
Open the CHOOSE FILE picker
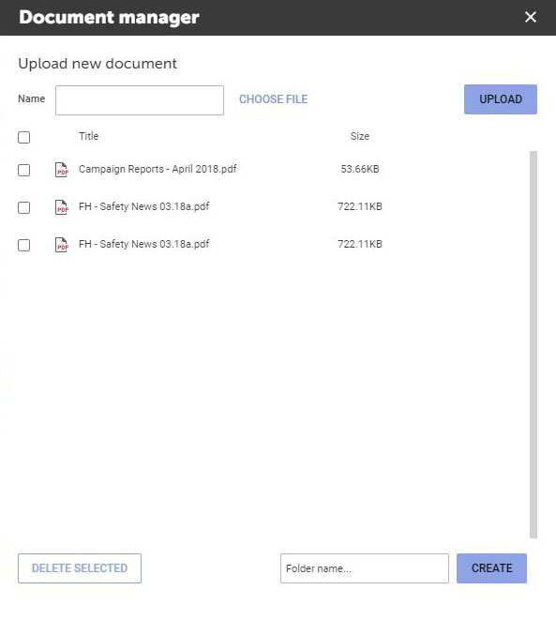273,99
